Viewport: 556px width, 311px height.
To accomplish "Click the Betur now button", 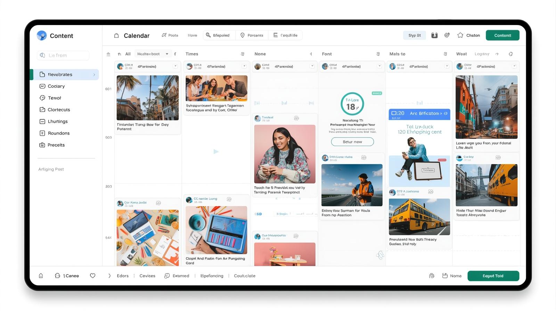I will [x=352, y=142].
